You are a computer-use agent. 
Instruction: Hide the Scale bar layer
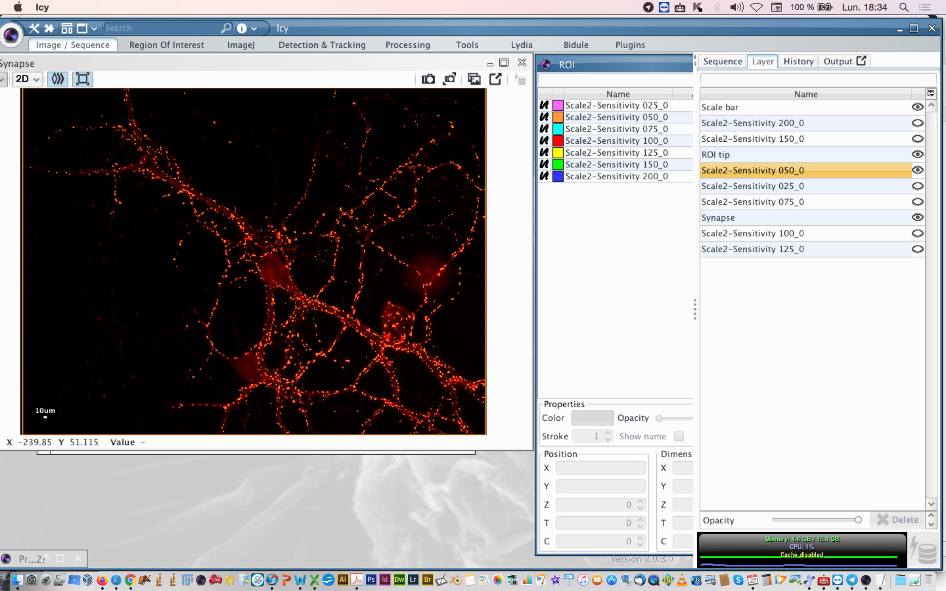point(917,107)
